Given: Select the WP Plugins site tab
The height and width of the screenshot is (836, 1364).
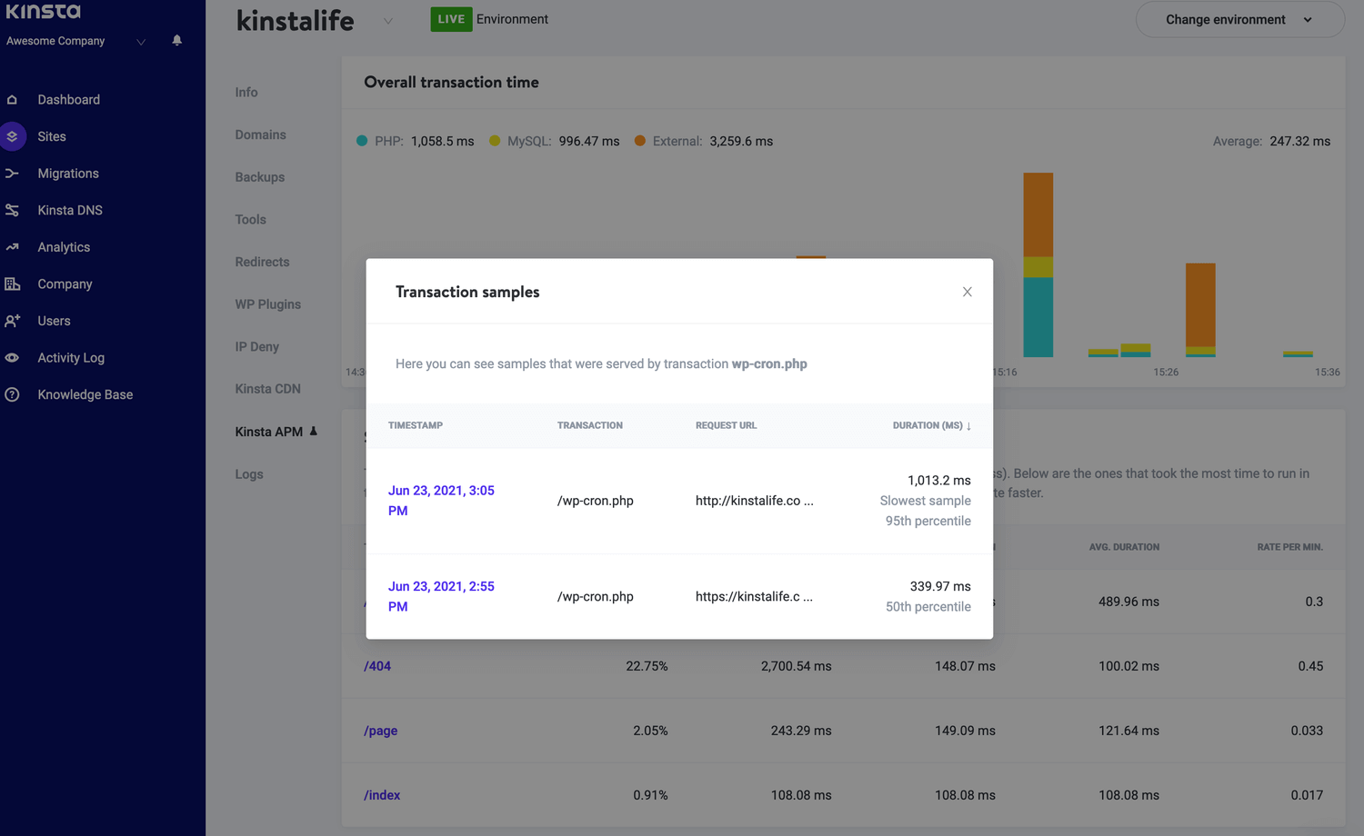Looking at the screenshot, I should pos(268,304).
